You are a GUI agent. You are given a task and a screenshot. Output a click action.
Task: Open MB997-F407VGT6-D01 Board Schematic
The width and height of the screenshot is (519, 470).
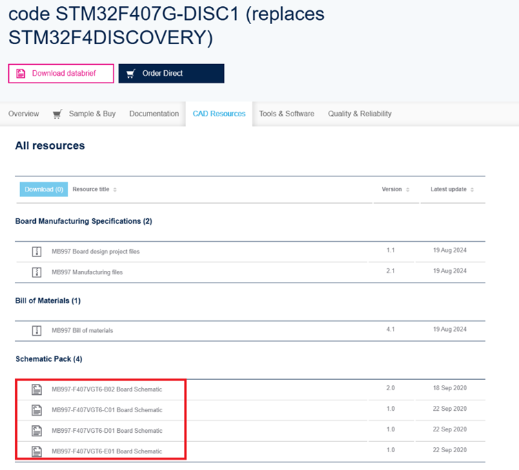coord(107,431)
